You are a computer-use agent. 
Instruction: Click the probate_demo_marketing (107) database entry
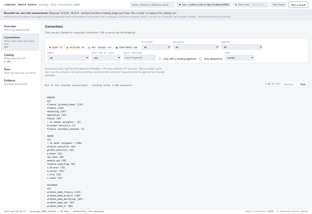click(65, 199)
